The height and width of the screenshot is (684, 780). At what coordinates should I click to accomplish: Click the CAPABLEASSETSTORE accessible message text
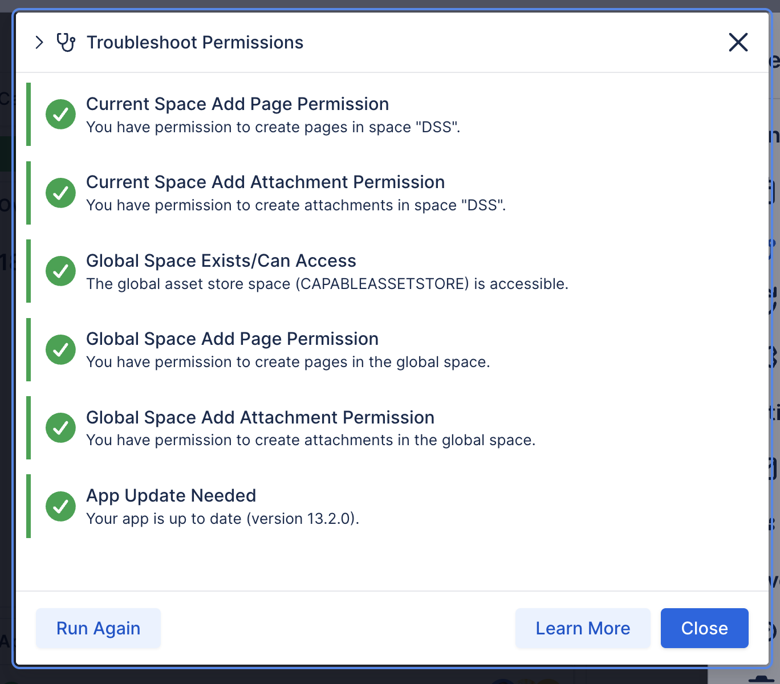327,284
